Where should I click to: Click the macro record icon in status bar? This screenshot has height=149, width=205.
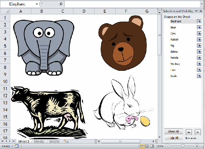coord(16,146)
